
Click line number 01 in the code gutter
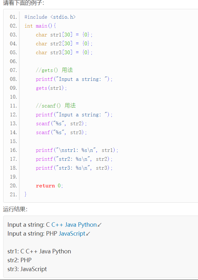click(x=13, y=17)
